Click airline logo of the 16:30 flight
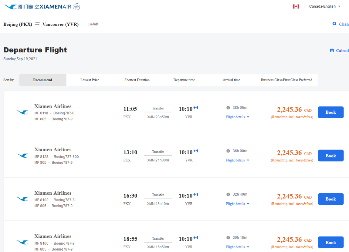 coord(22,199)
